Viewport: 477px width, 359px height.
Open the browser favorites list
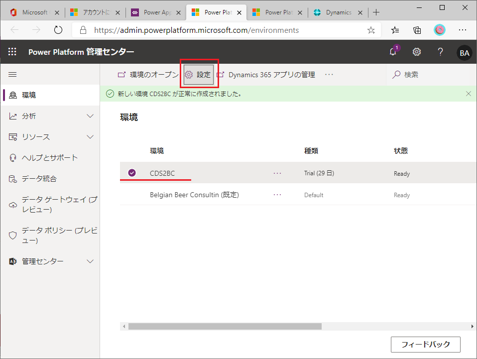tap(395, 30)
